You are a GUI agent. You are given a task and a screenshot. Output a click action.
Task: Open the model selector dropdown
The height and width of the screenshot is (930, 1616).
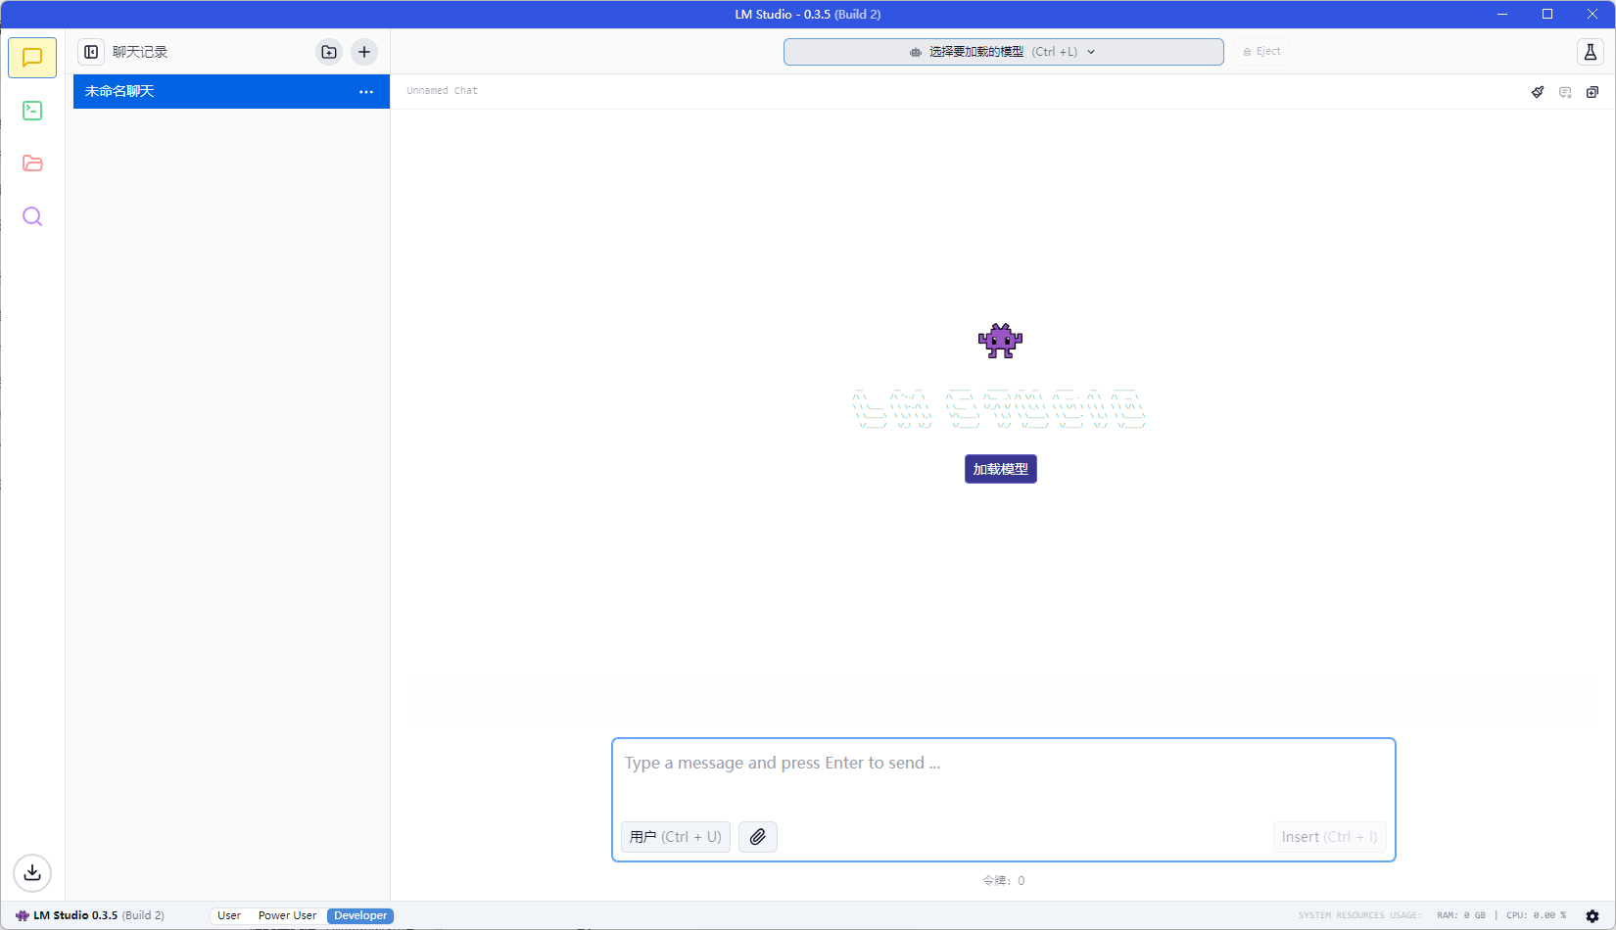1004,52
